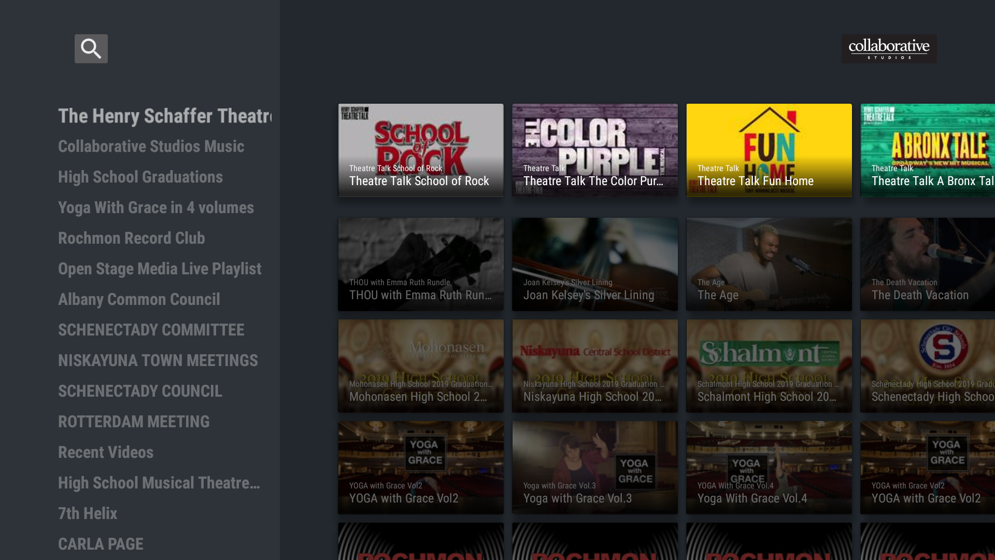The width and height of the screenshot is (995, 560).
Task: Open the ROTTERDAM MEETING category
Action: click(x=134, y=422)
